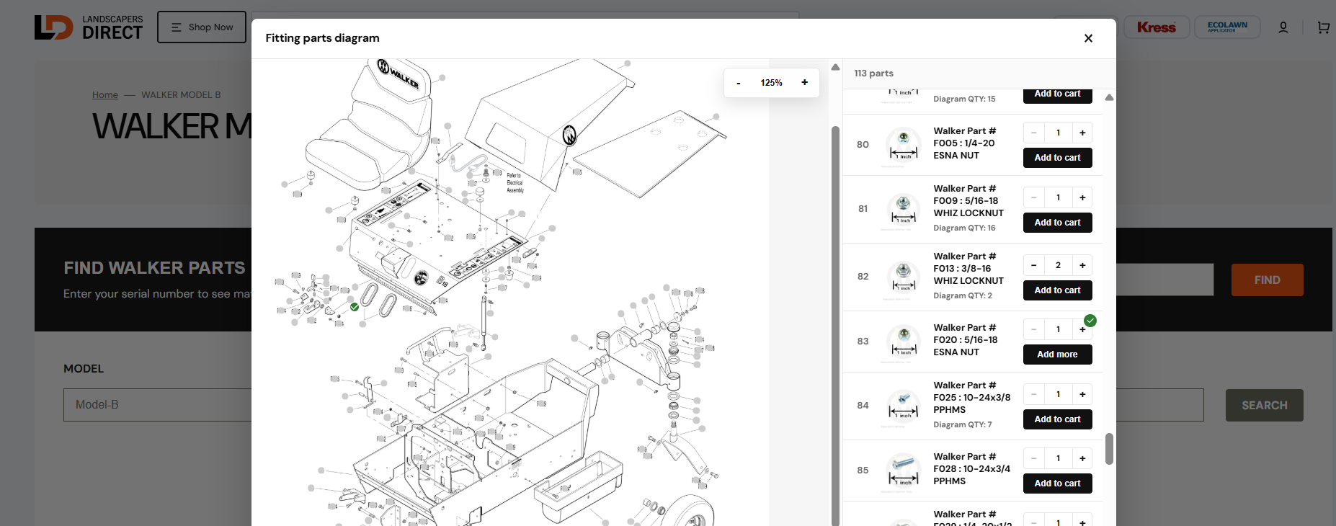The image size is (1336, 526).
Task: Add F009 5/16-18 WHIZ LOCKNUT to cart
Action: click(x=1058, y=223)
